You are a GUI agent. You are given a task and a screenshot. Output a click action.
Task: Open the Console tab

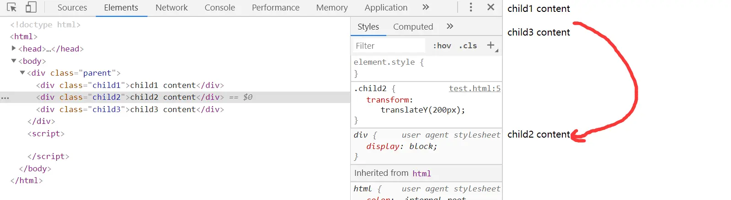tap(219, 8)
